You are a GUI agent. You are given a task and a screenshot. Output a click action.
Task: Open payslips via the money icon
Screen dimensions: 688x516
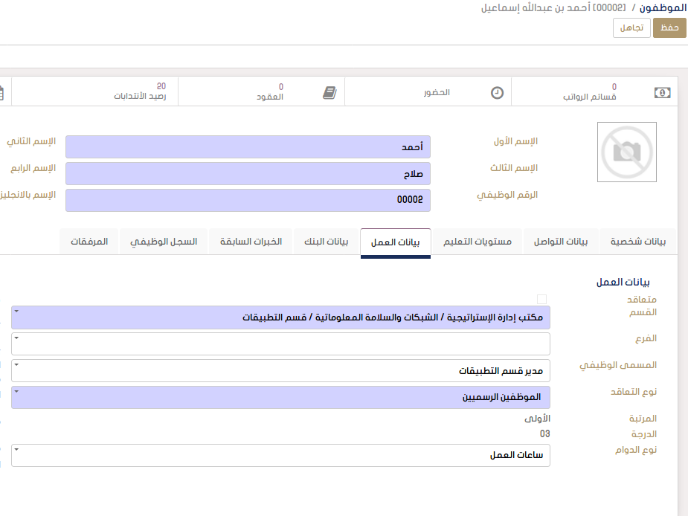[662, 93]
